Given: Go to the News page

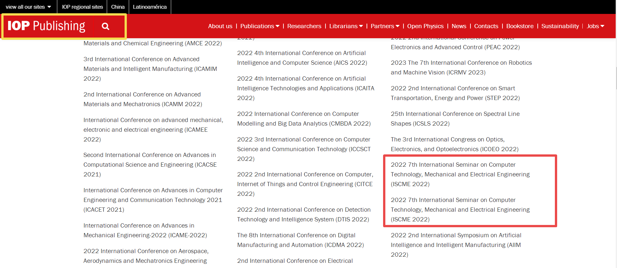Looking at the screenshot, I should point(459,26).
